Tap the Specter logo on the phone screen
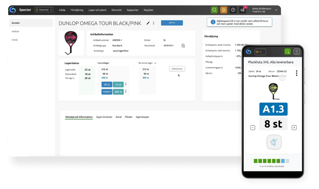 248,51
